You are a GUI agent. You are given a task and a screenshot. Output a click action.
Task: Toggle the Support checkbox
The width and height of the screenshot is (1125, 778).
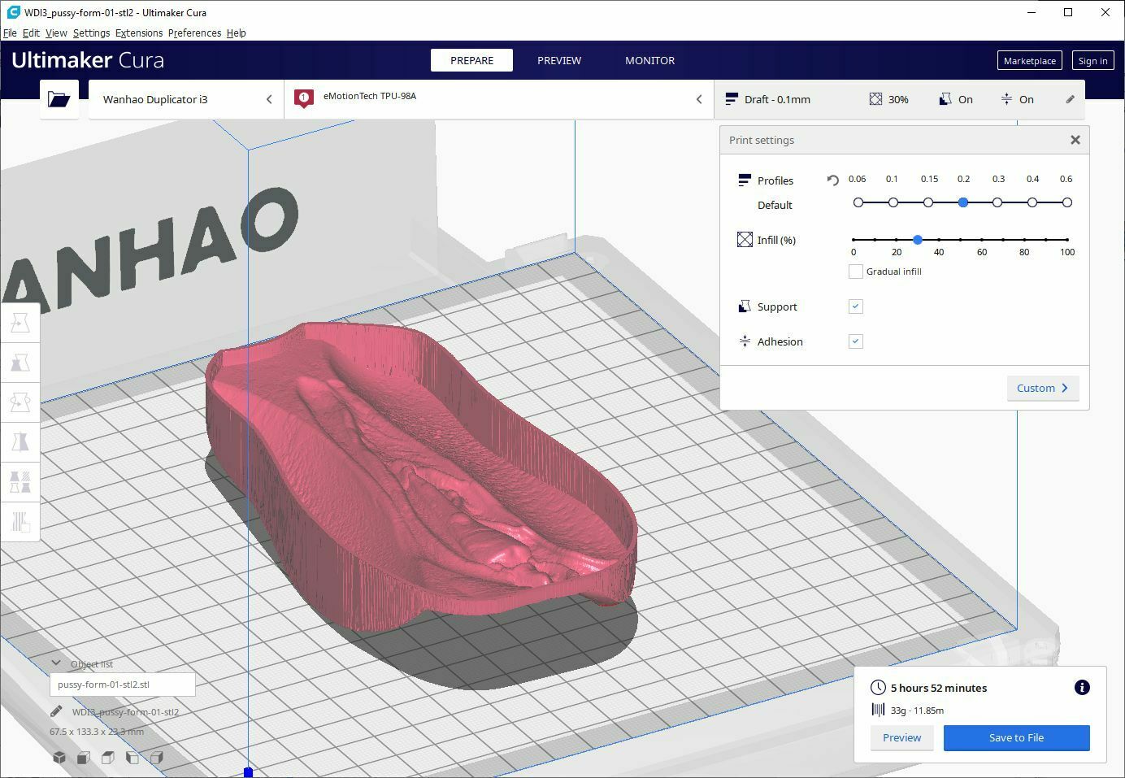(x=855, y=306)
